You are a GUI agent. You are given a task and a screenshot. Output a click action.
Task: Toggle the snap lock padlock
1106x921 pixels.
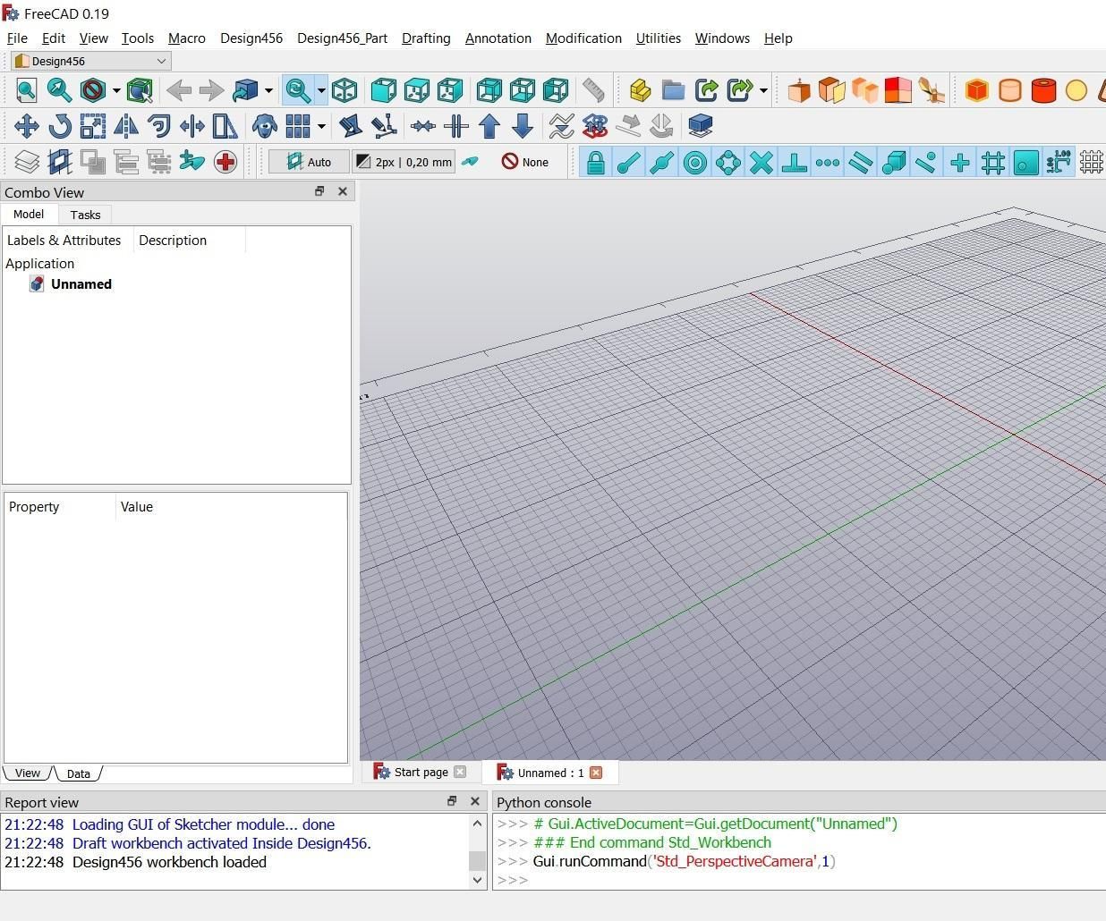[595, 162]
